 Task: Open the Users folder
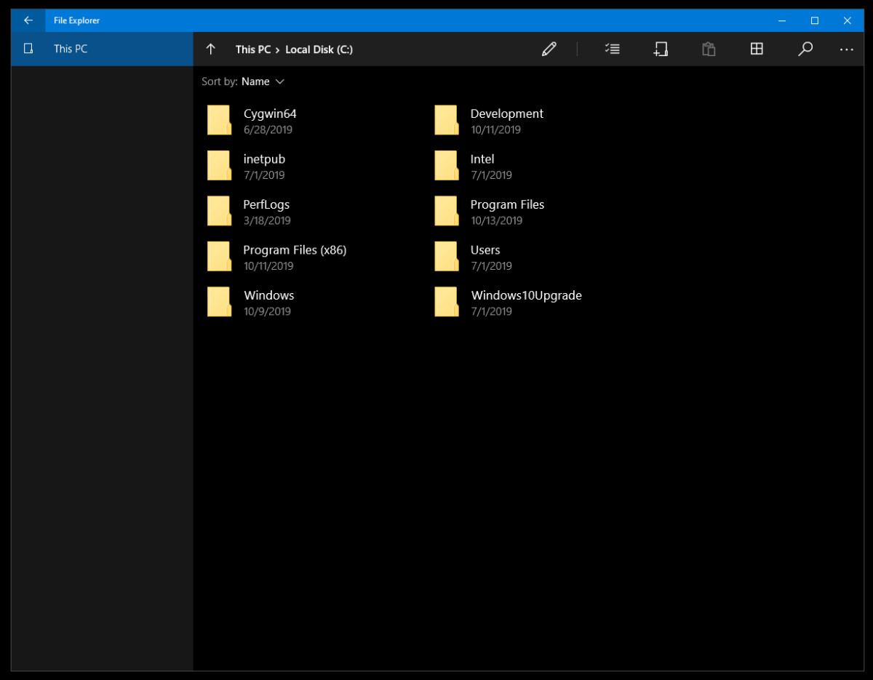(485, 249)
